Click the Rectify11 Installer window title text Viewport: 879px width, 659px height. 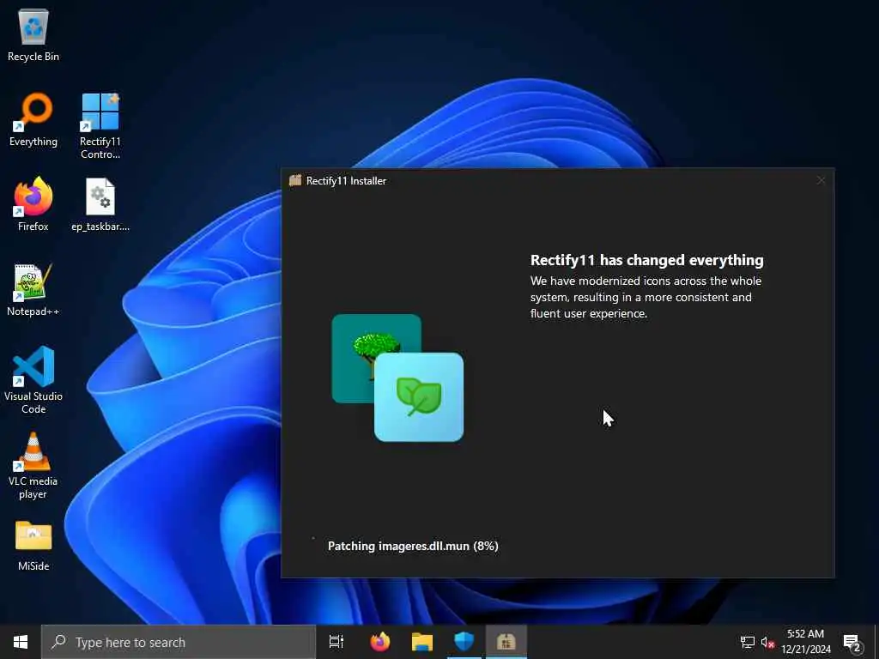346,180
